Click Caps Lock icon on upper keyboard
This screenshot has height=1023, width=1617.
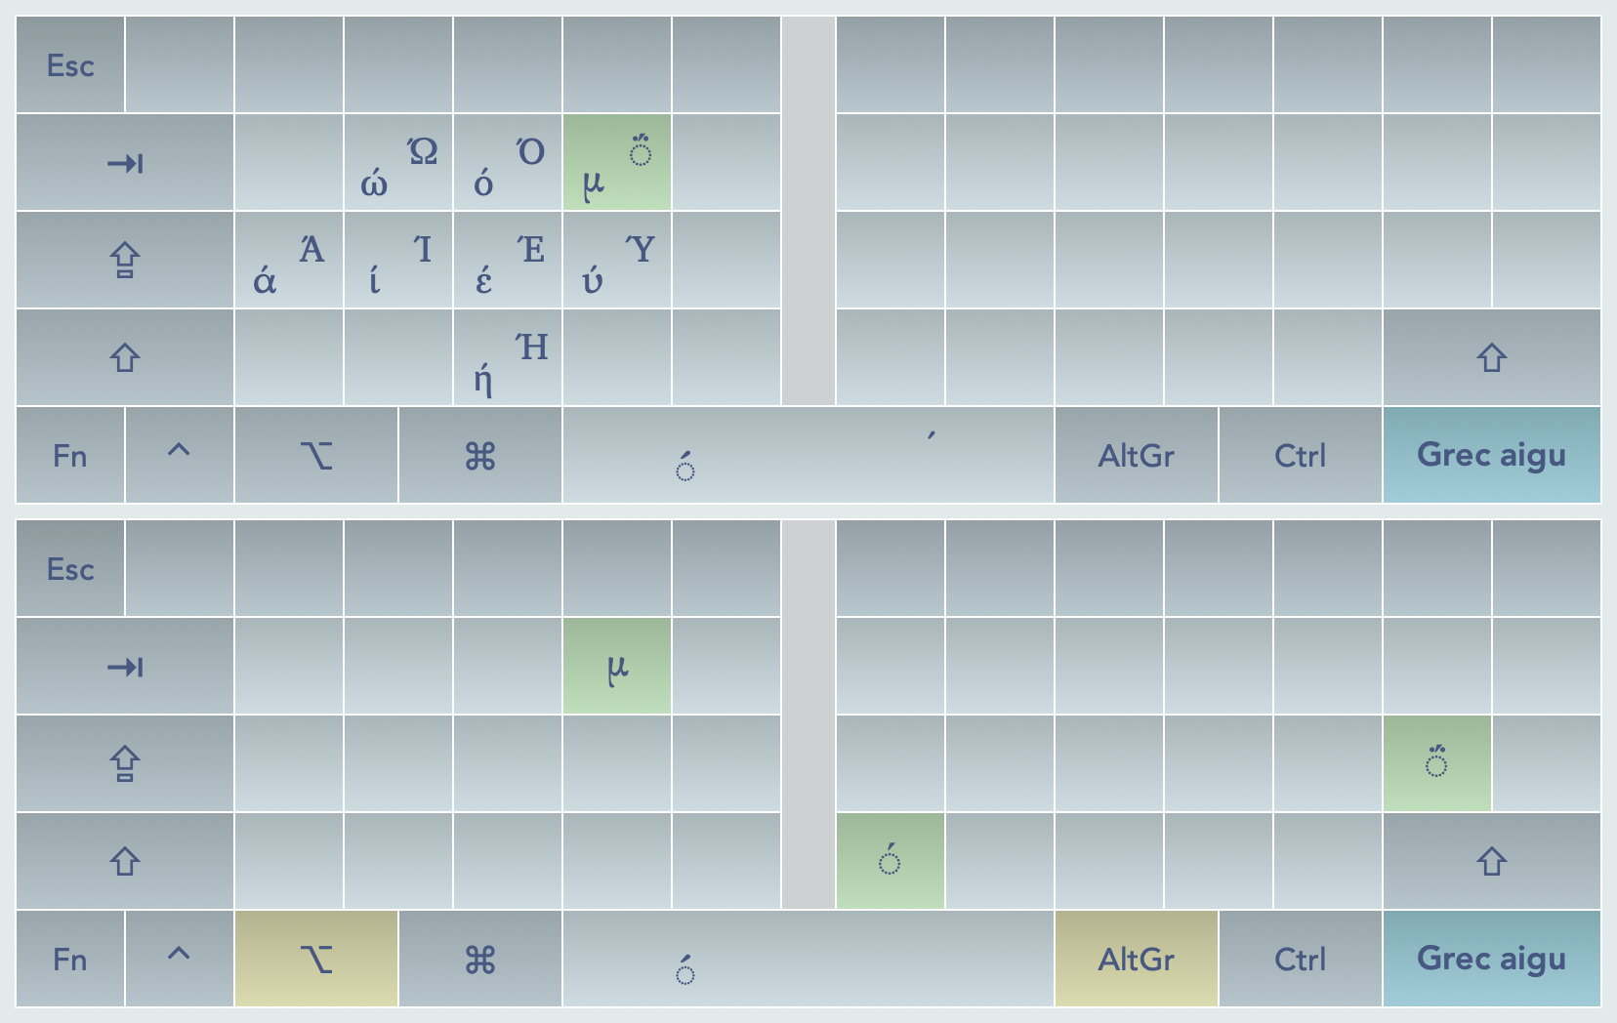(125, 261)
